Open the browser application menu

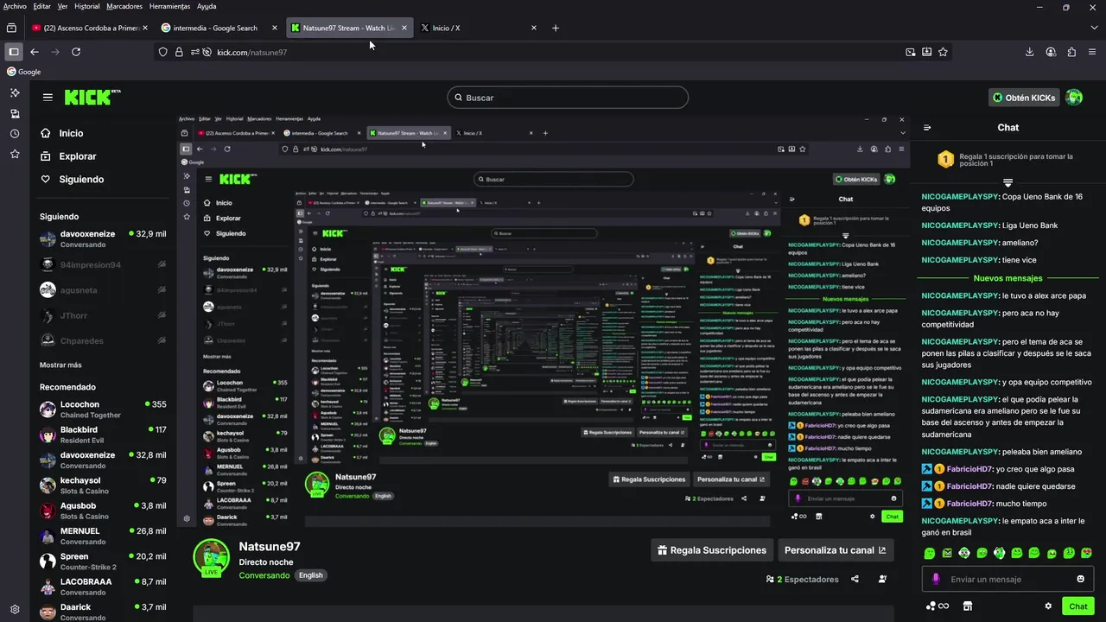[x=1092, y=52]
